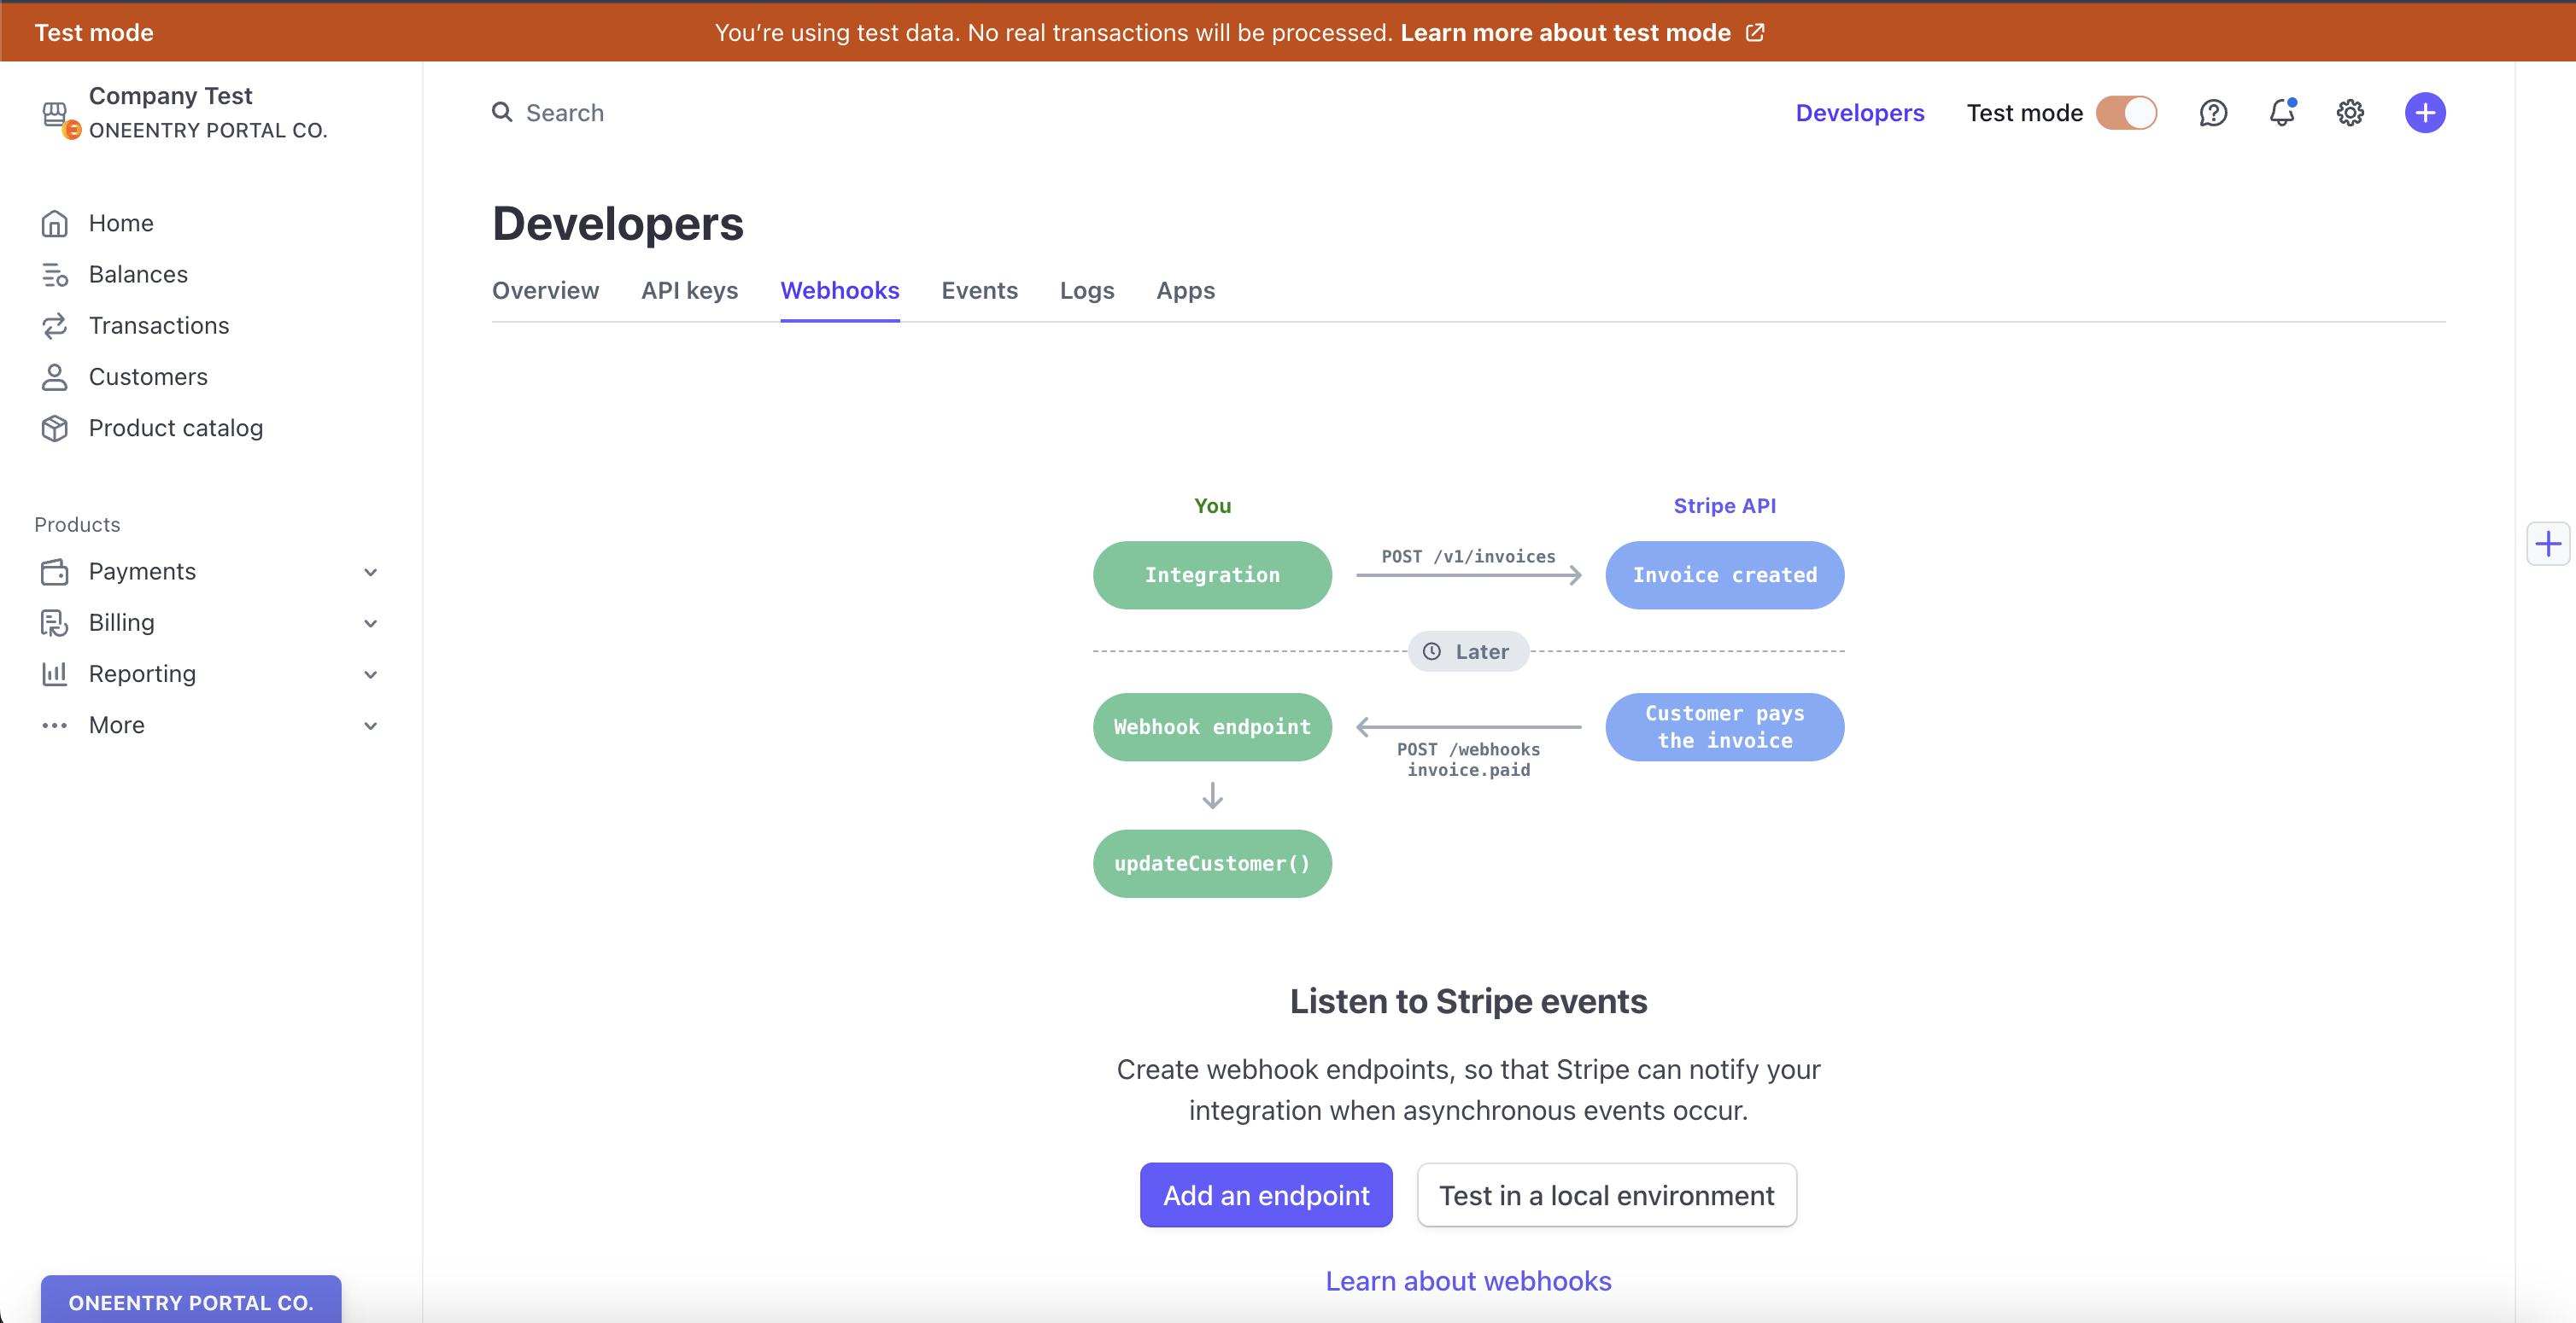
Task: Expand the More section chevron
Action: click(370, 726)
